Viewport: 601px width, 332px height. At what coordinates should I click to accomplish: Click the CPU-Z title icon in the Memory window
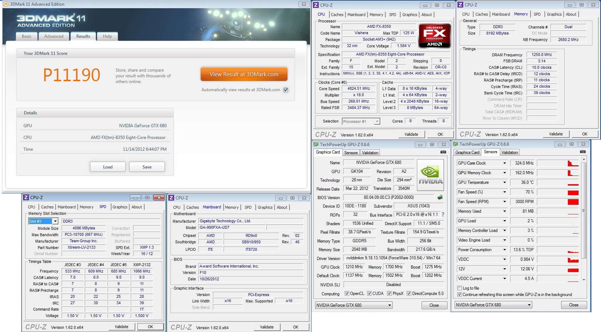[460, 5]
